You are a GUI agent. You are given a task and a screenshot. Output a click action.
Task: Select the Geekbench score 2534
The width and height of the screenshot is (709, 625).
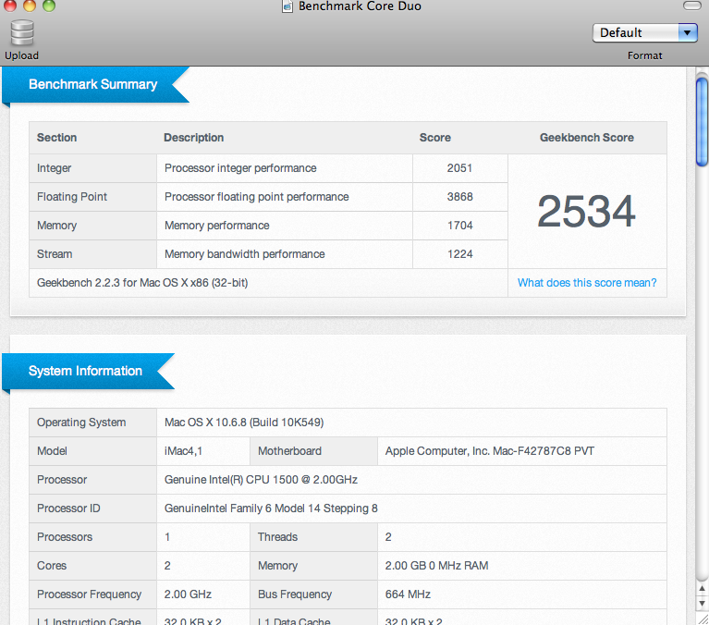(x=586, y=211)
